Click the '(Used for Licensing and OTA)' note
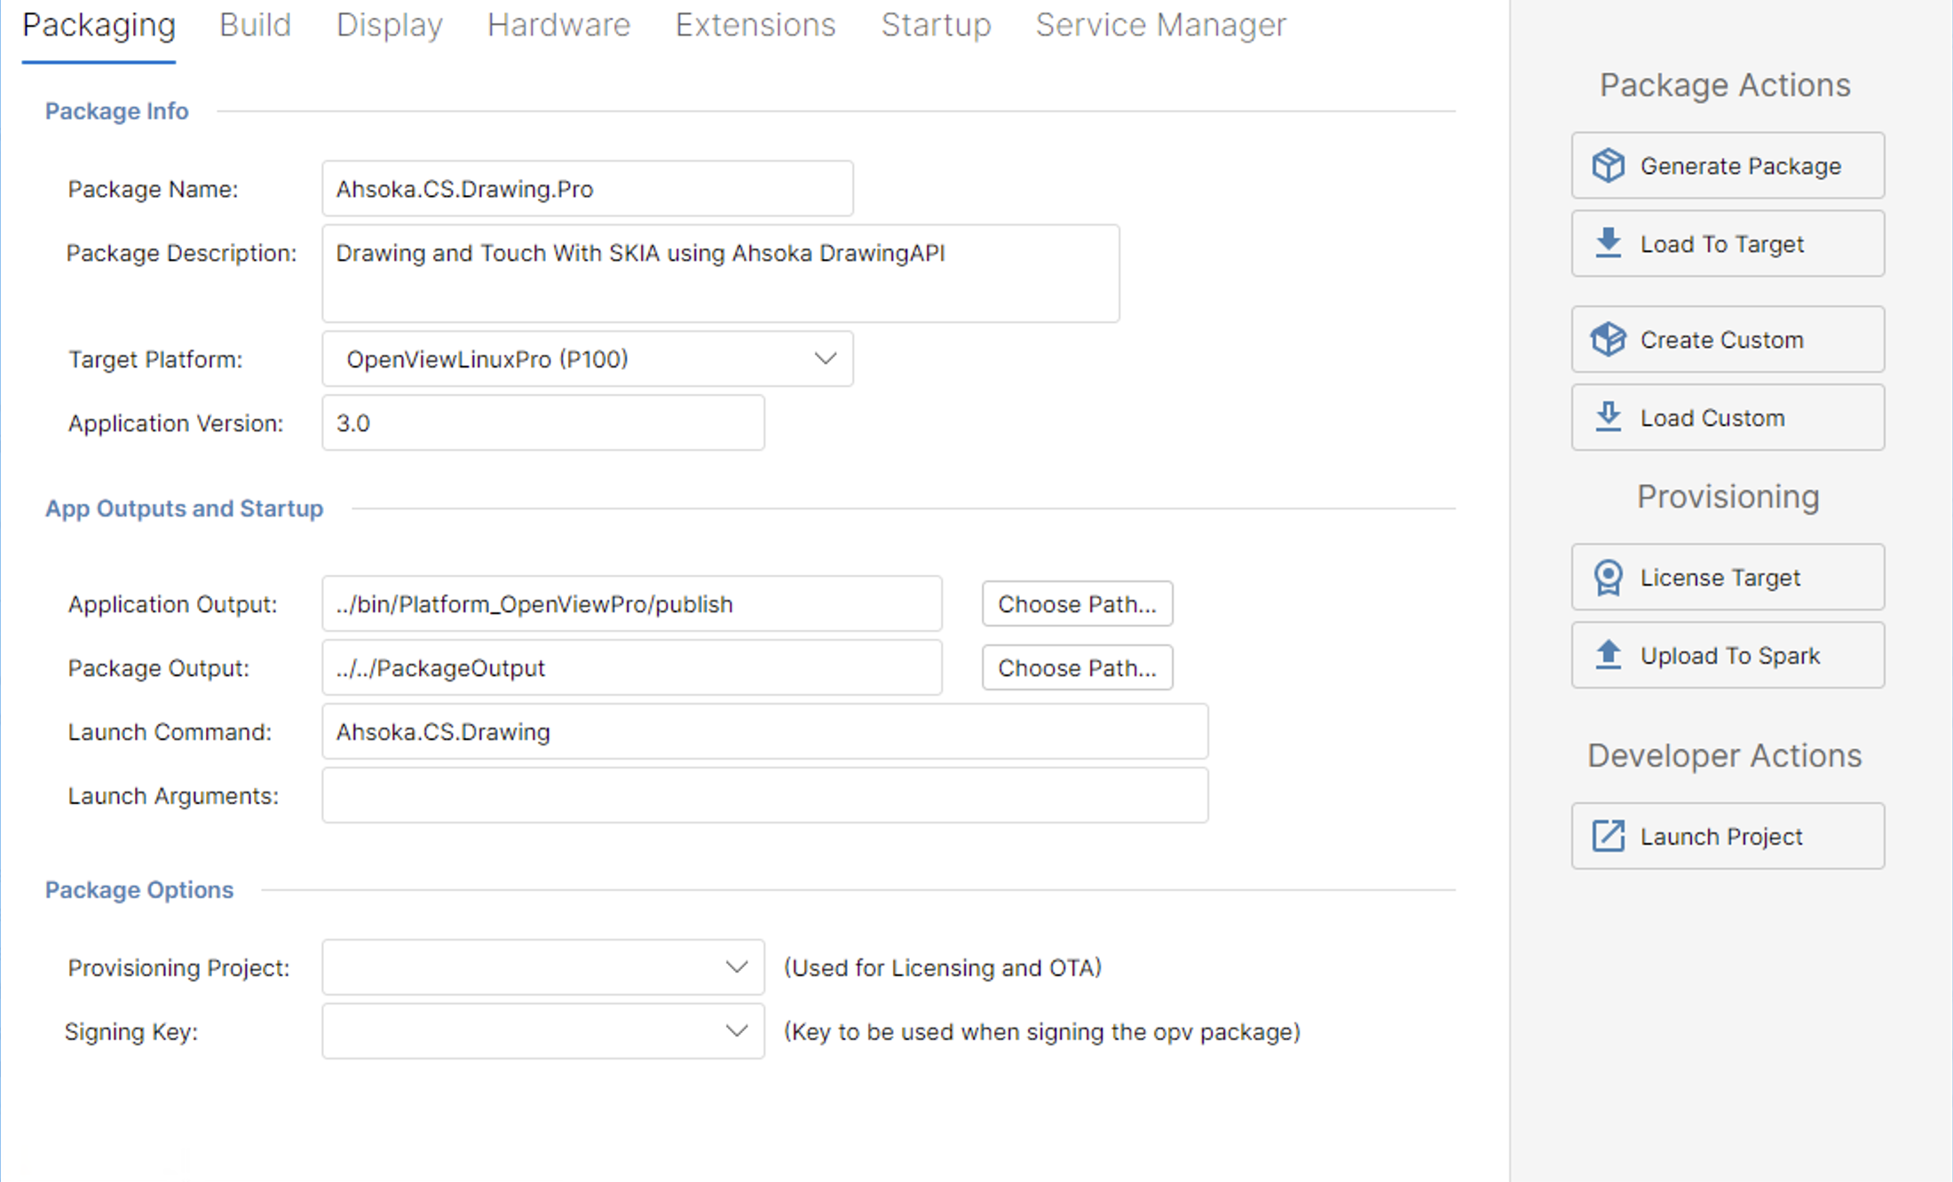 [x=942, y=967]
